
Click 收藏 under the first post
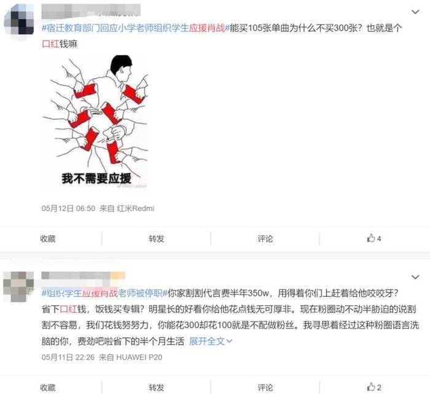coord(48,238)
